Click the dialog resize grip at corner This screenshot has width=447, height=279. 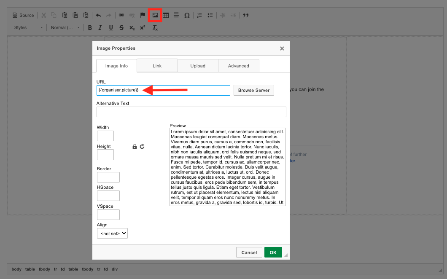pos(285,255)
